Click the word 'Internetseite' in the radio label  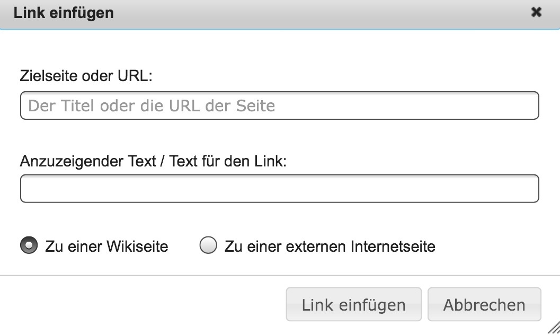[393, 246]
